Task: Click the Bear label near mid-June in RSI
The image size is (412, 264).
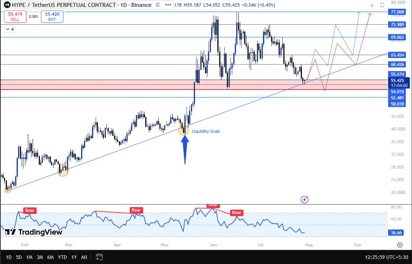Action: (x=237, y=213)
